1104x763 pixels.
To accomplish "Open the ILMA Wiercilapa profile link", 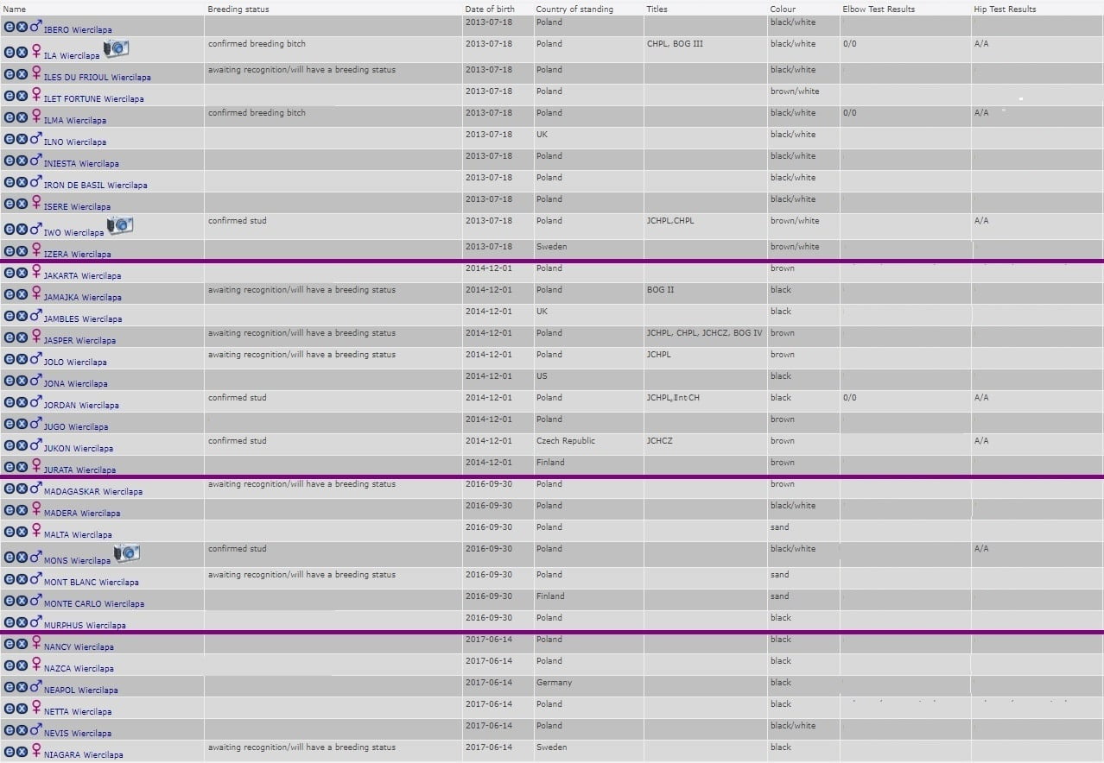I will [75, 121].
